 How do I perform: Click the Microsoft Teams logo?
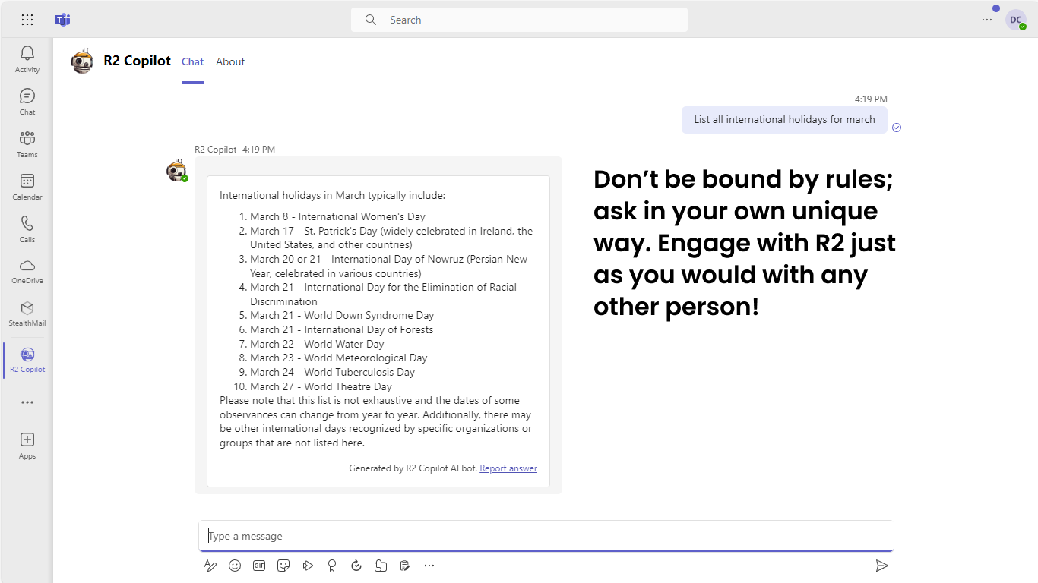click(x=62, y=20)
